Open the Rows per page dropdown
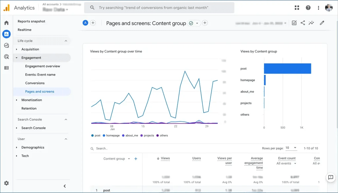Screen dimensions: 338x193 (291, 148)
